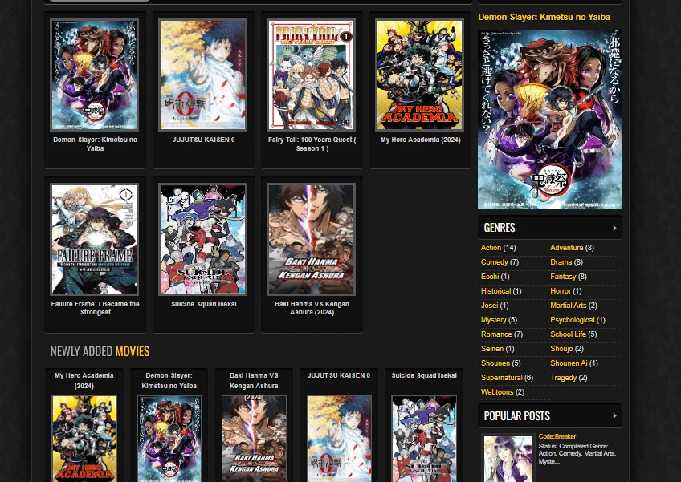Image resolution: width=681 pixels, height=482 pixels.
Task: Select the Josei genre link
Action: [489, 306]
